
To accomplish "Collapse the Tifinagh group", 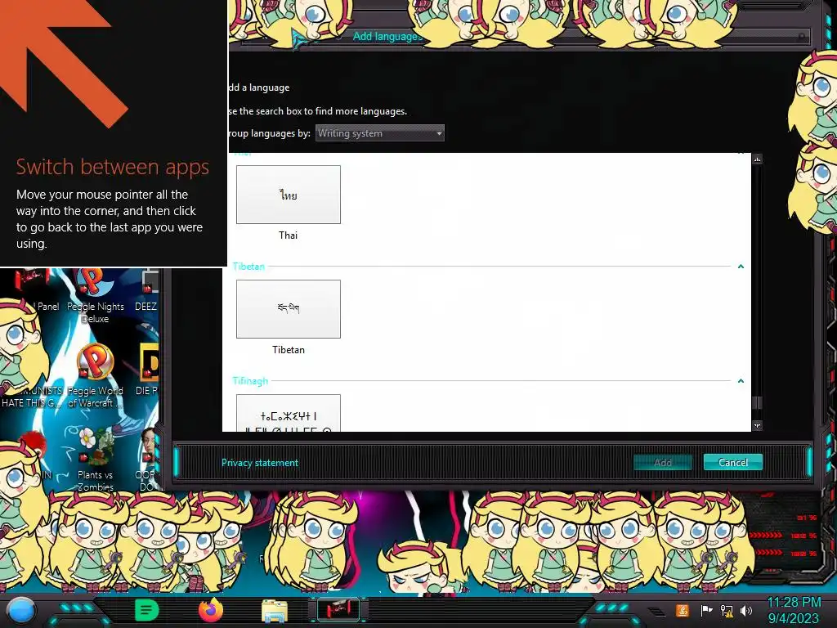I will [x=741, y=381].
